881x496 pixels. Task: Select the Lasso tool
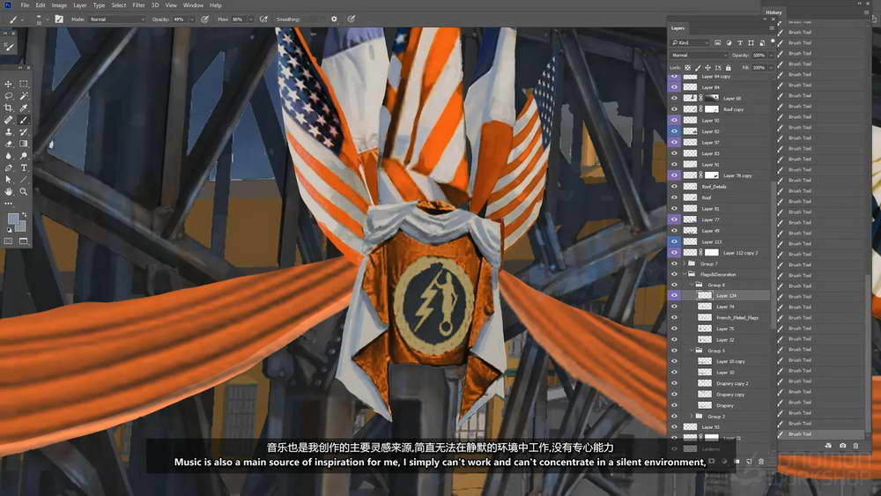pos(9,96)
